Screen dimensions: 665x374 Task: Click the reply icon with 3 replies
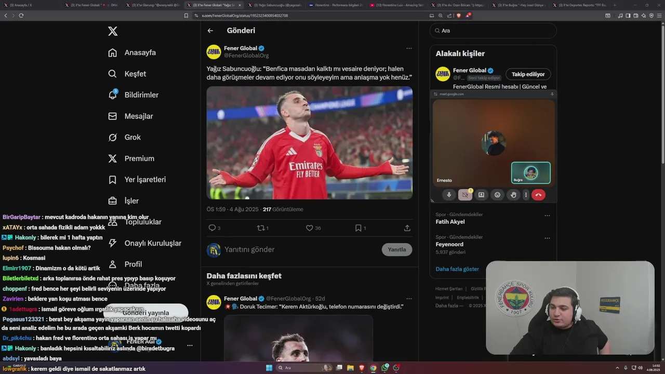tap(212, 228)
